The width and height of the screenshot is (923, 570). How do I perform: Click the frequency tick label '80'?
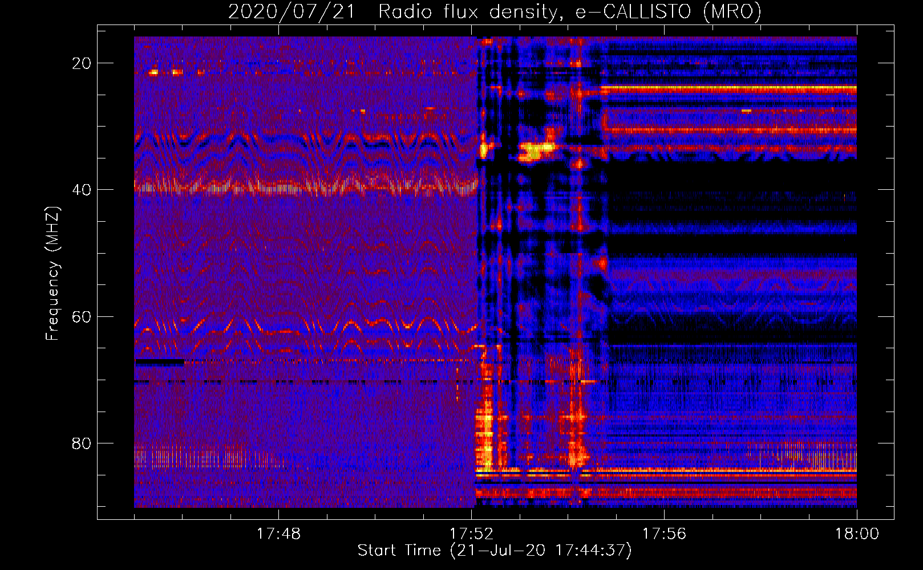[82, 443]
